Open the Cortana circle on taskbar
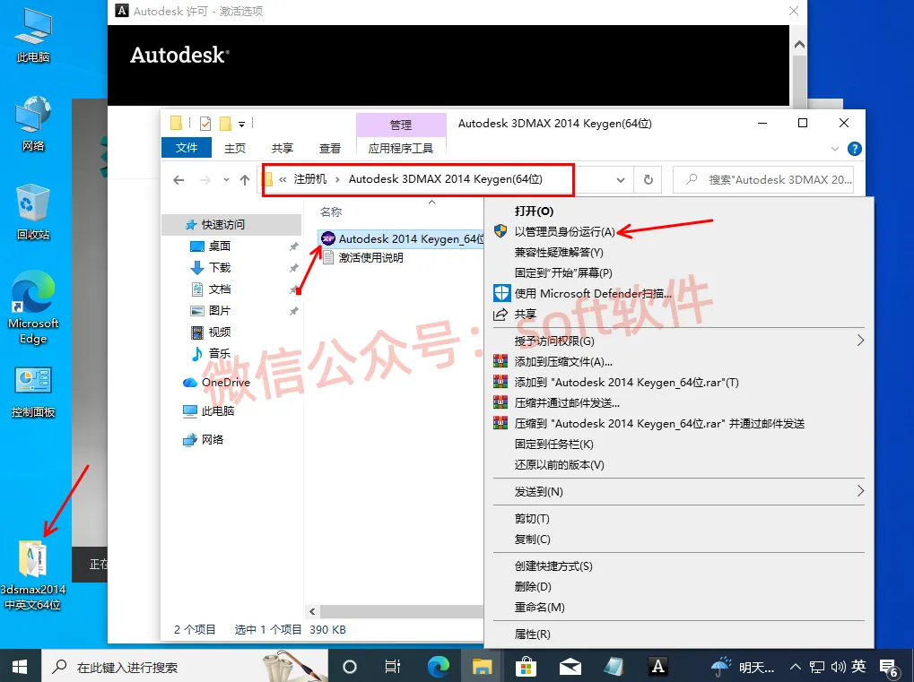Viewport: 914px width, 682px height. tap(349, 666)
